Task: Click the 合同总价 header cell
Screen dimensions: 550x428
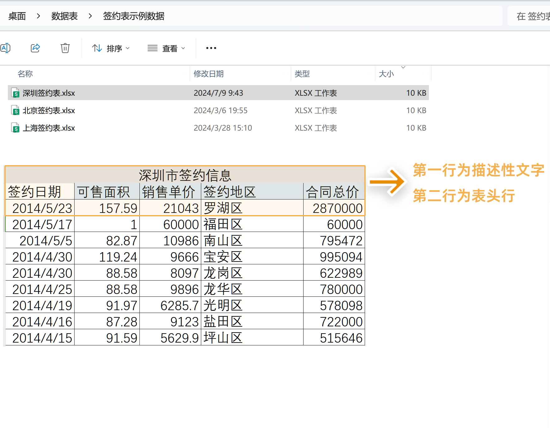Action: 334,191
